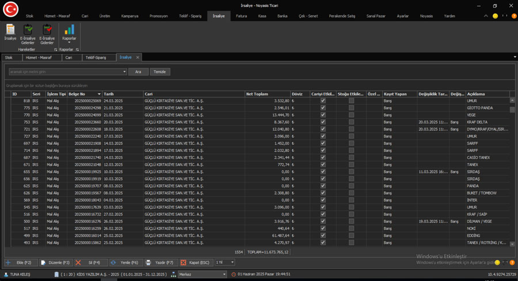Collapse the ribbon with the up chevron
This screenshot has width=518, height=281.
pos(486,16)
